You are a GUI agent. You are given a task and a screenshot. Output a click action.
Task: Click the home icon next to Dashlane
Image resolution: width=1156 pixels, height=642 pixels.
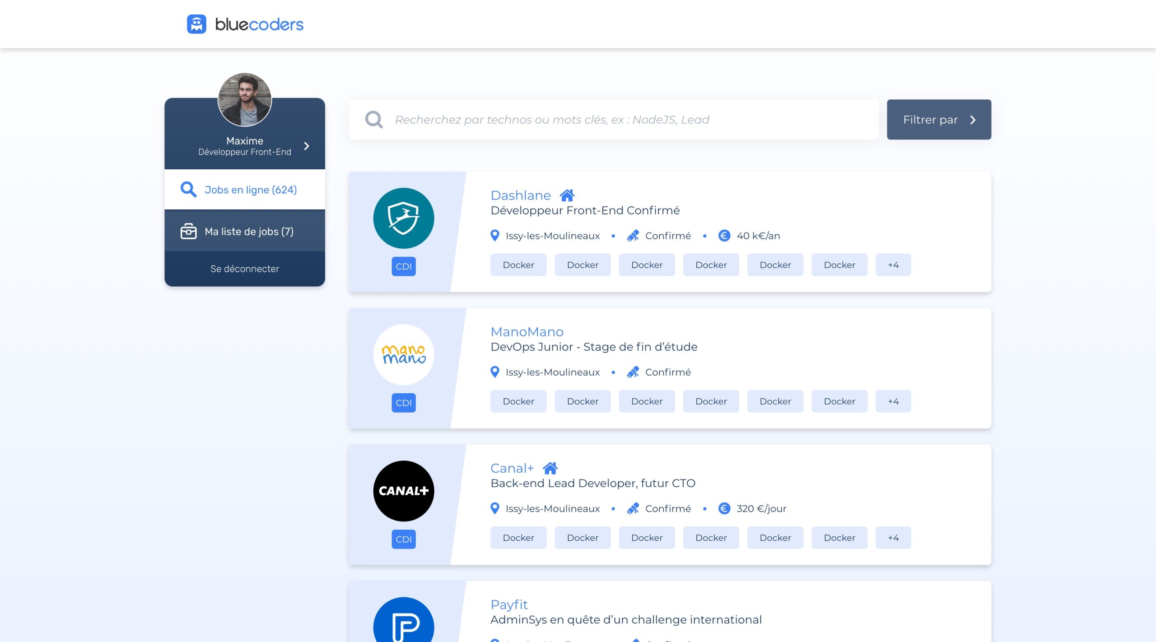[567, 195]
